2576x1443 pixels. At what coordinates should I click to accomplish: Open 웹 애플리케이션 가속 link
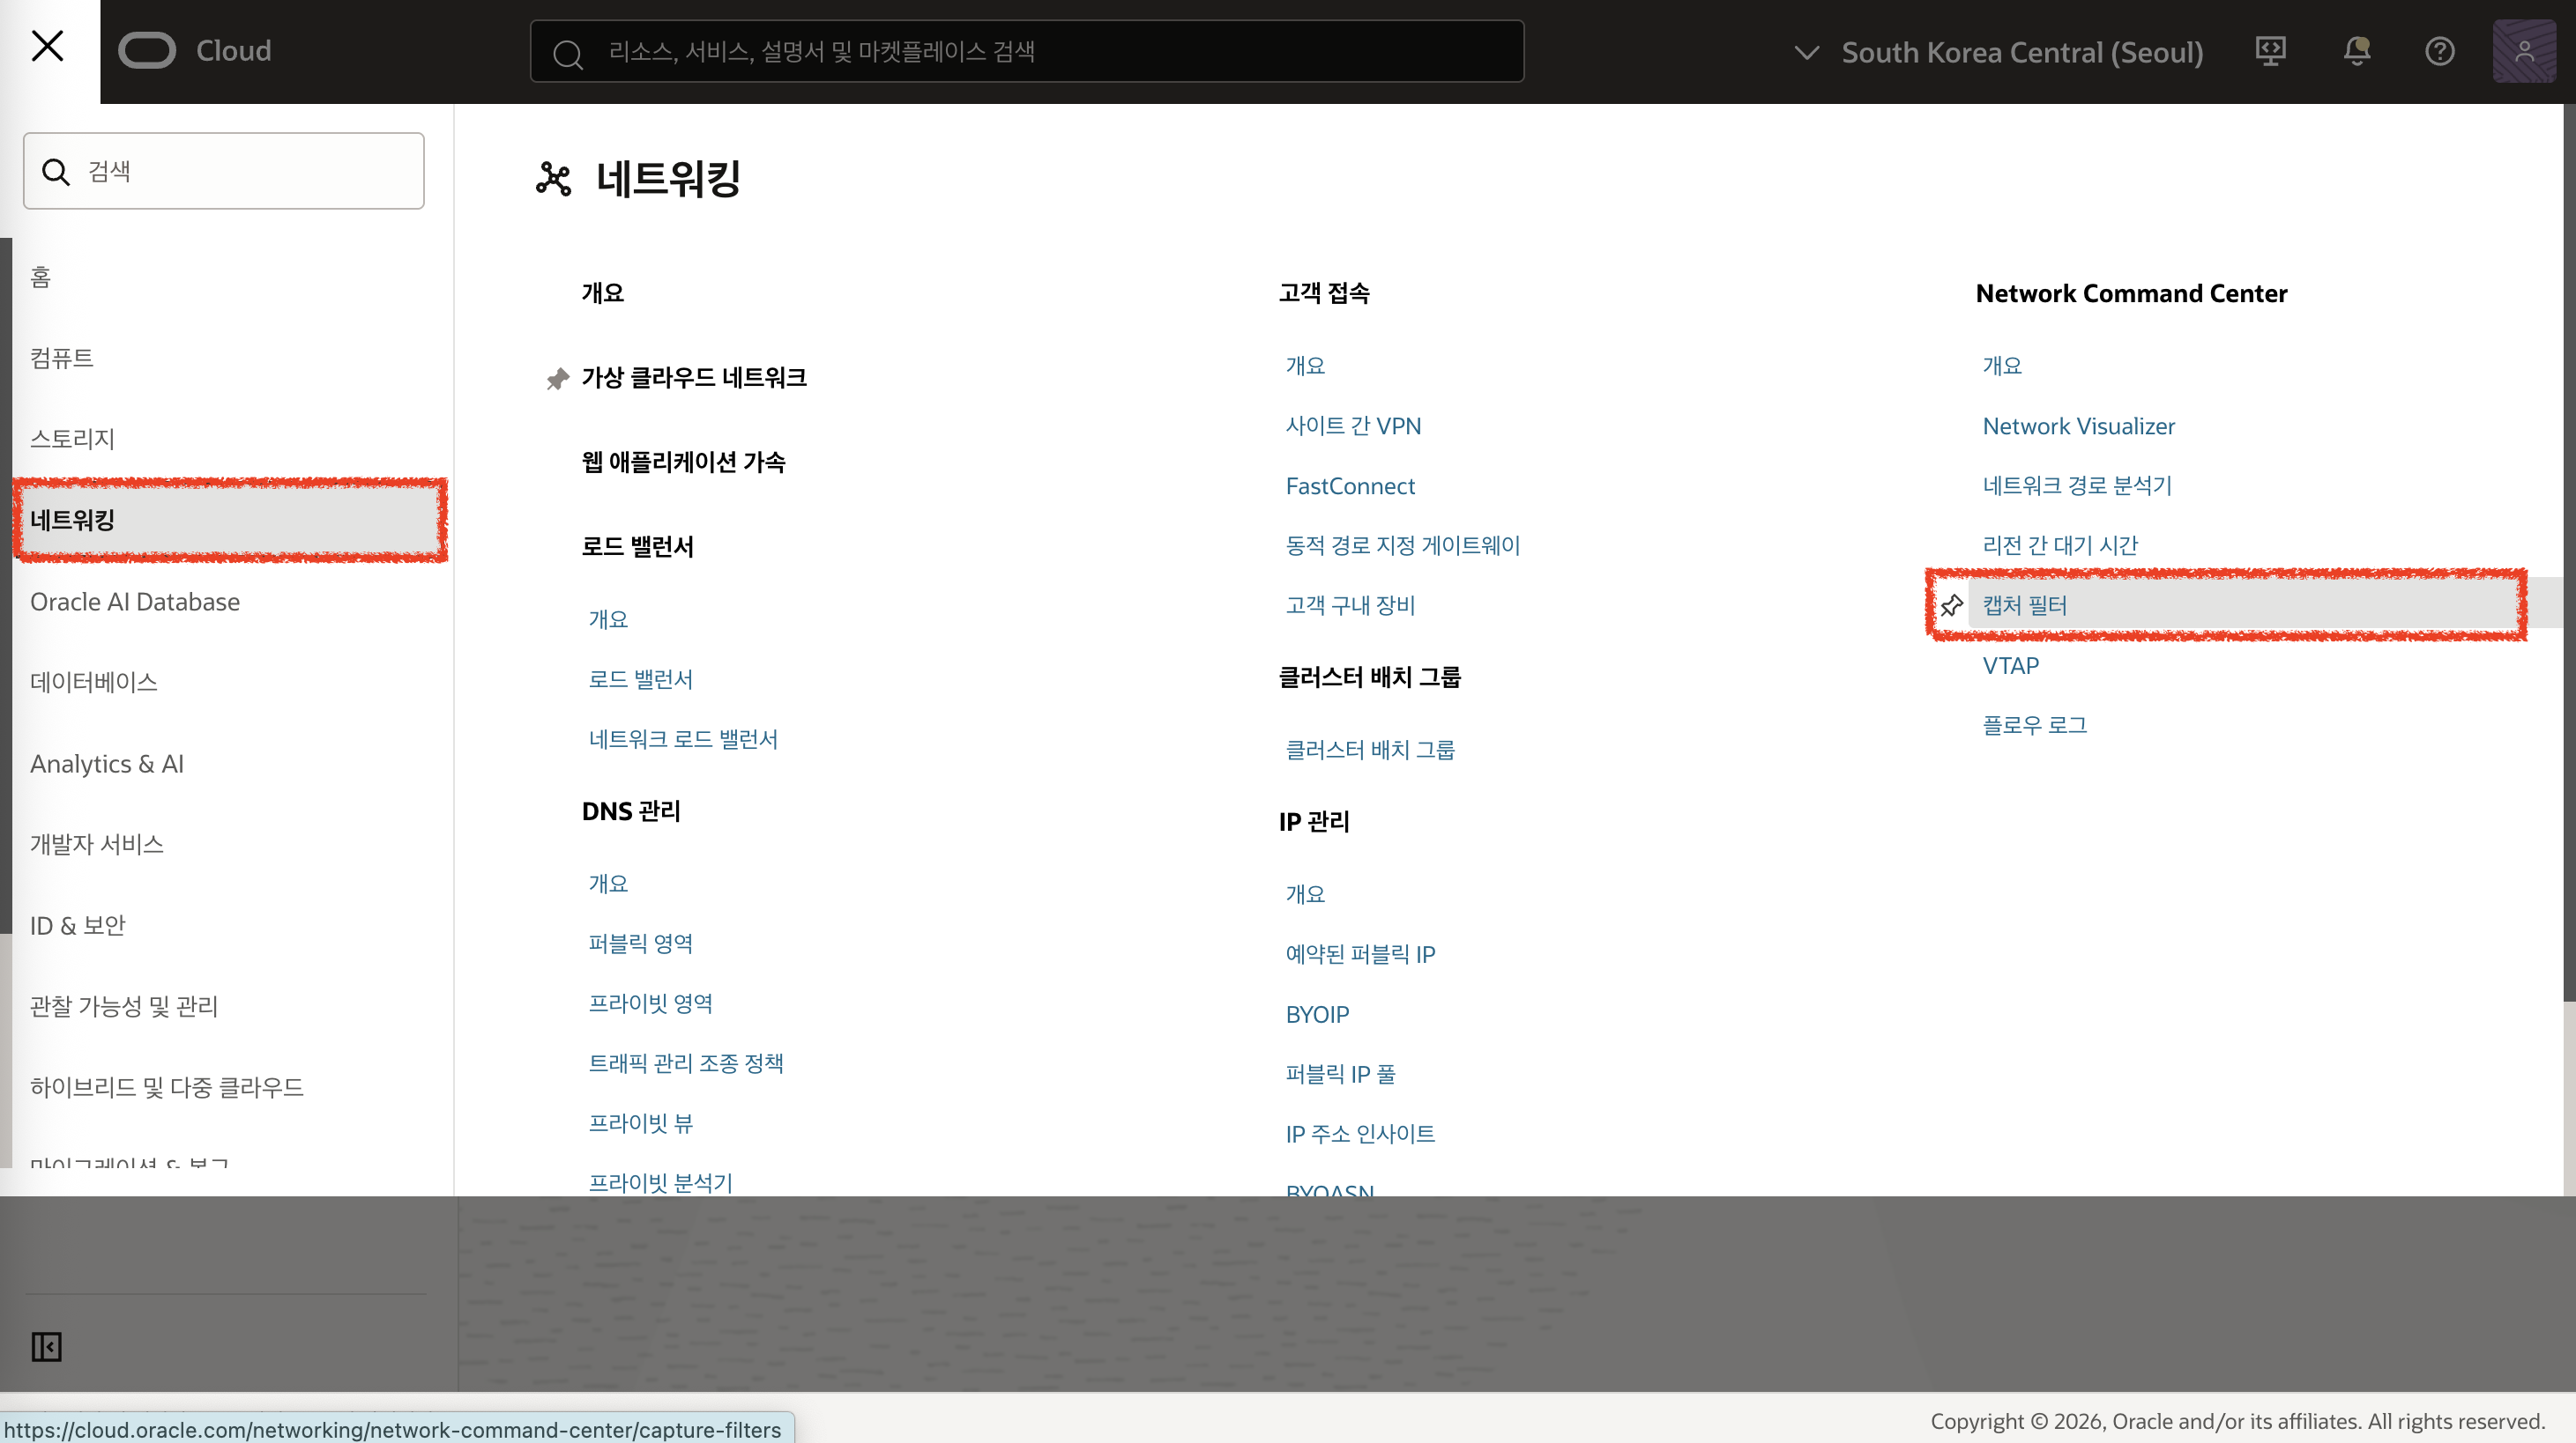point(684,462)
